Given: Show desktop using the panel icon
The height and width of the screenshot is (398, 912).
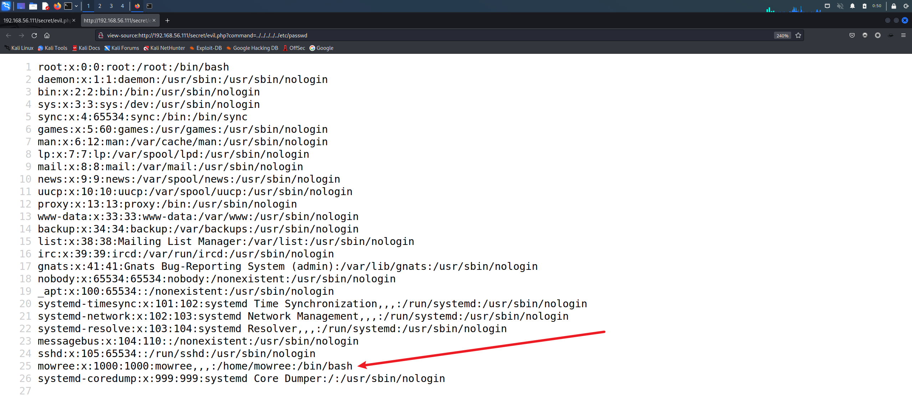Looking at the screenshot, I should click(21, 6).
